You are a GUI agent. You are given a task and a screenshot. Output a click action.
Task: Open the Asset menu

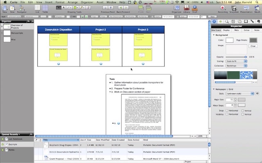(x=100, y=2)
